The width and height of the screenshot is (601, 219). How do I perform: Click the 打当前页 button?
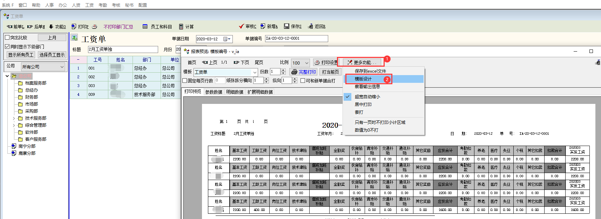pos(330,72)
